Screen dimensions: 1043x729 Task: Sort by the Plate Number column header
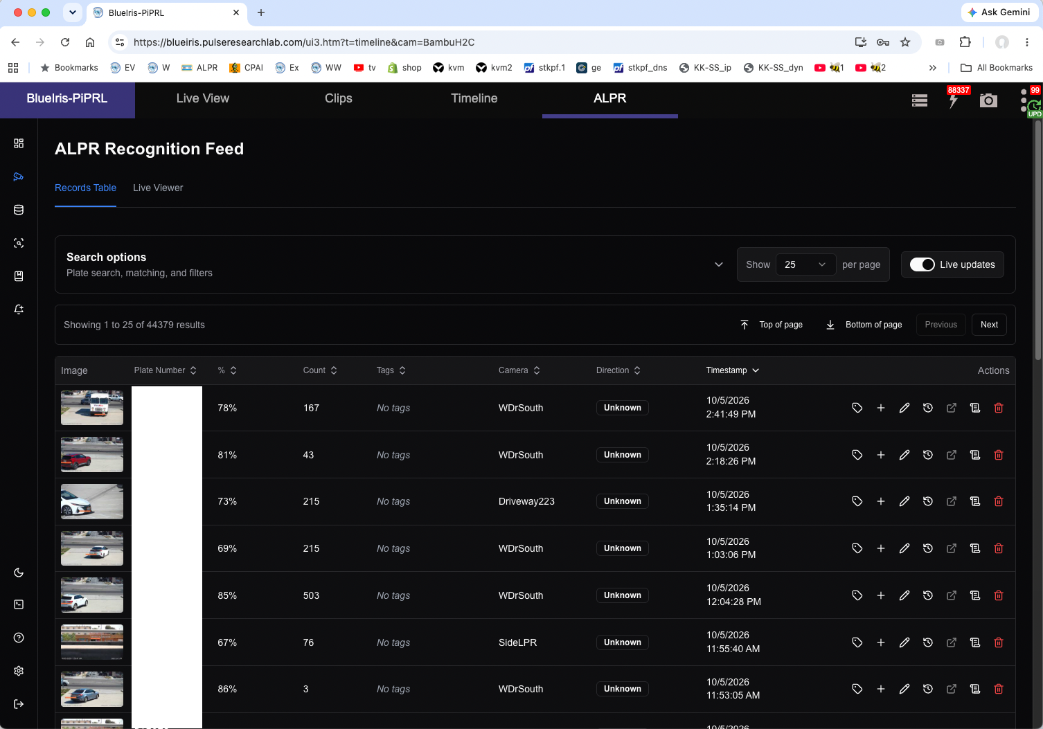(x=166, y=370)
